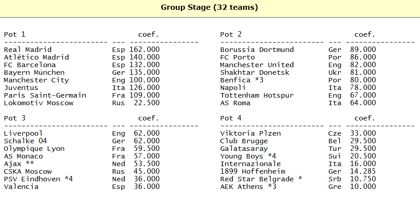Click the Benfica *3 entry

point(242,80)
